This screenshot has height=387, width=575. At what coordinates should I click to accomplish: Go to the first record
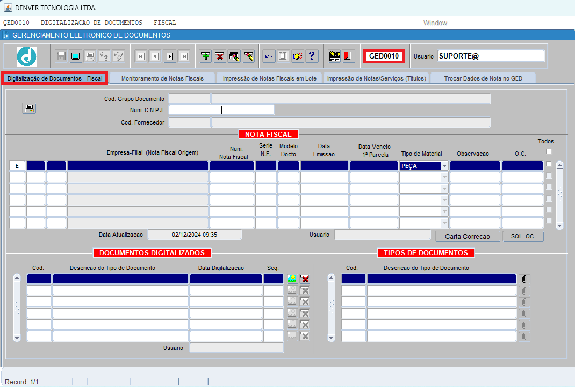pos(141,56)
